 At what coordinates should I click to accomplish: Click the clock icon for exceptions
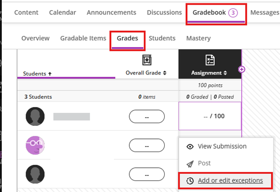point(190,181)
